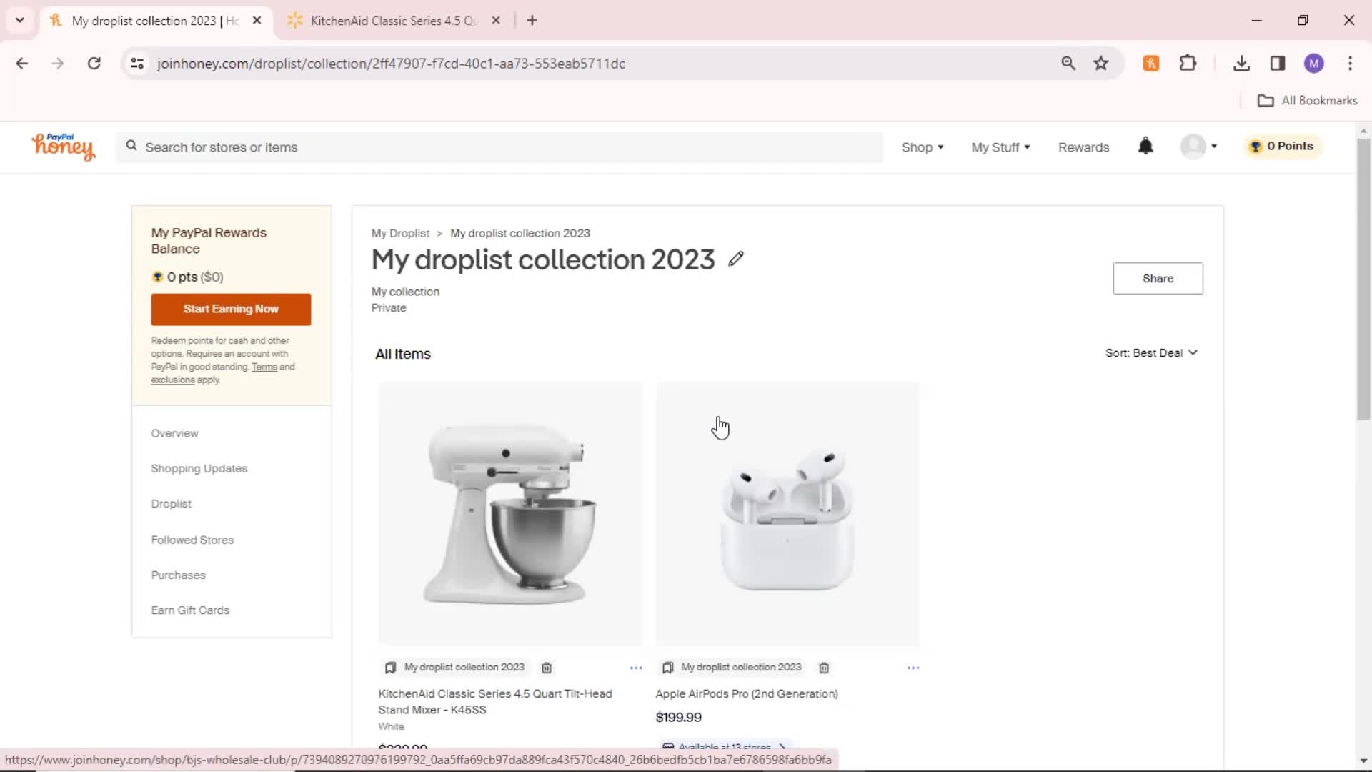
Task: Open Followed Stores in the sidebar
Action: coord(192,540)
